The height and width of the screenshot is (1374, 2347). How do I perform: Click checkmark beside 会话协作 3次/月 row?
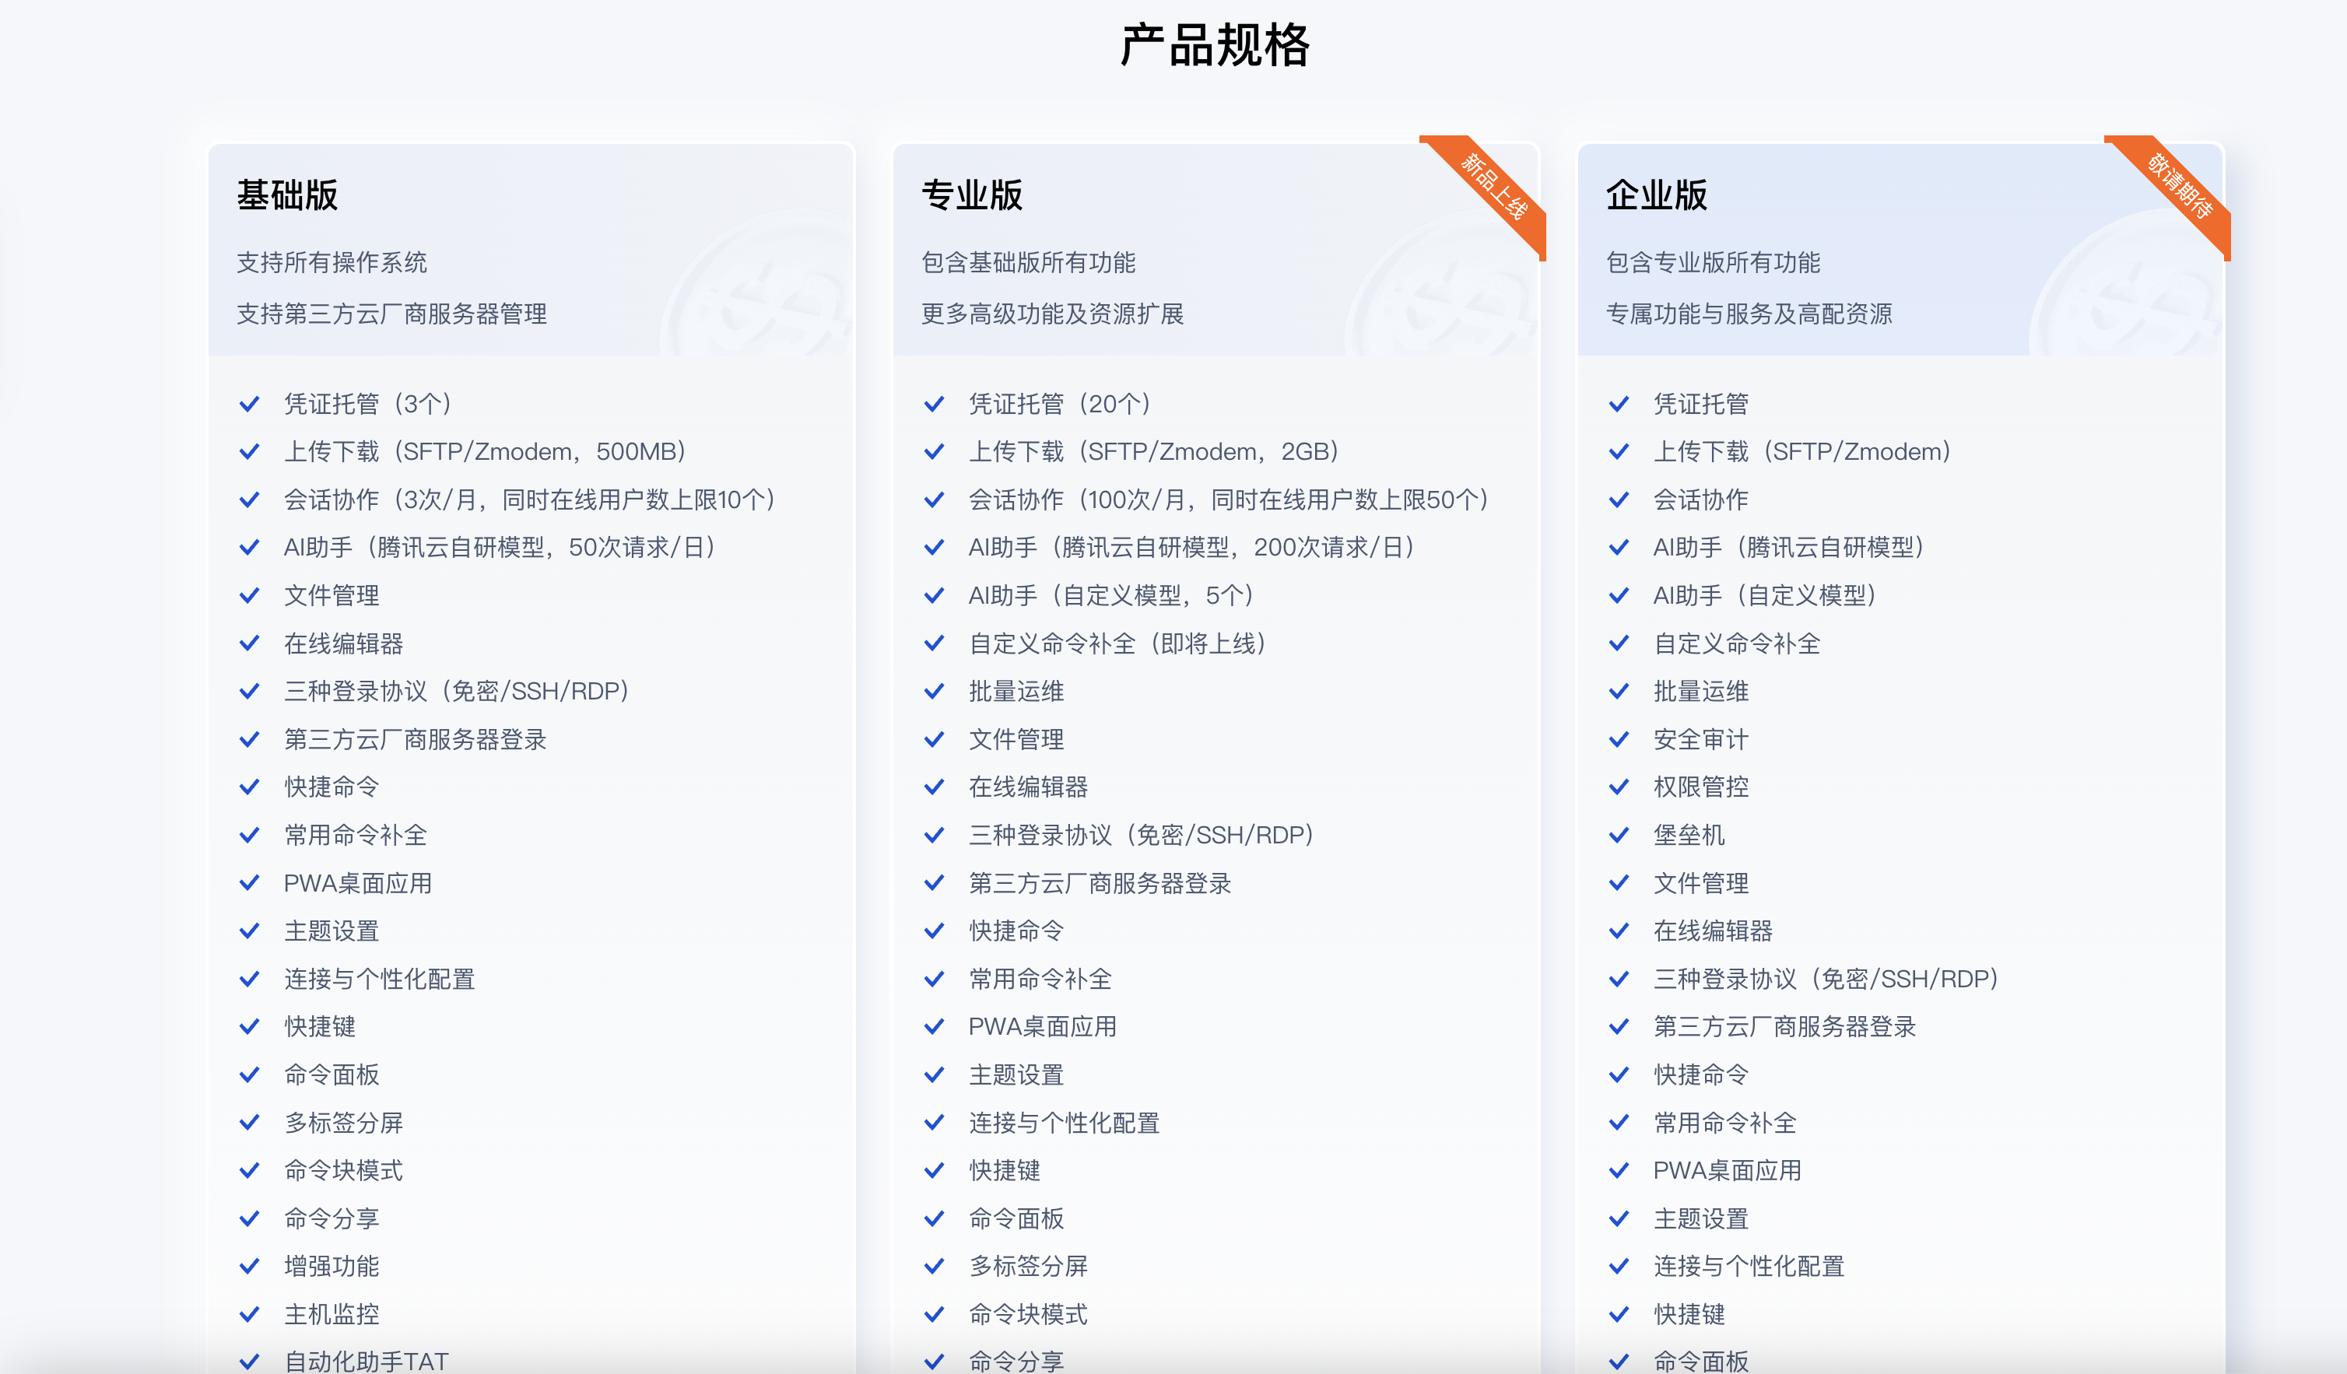coord(249,500)
